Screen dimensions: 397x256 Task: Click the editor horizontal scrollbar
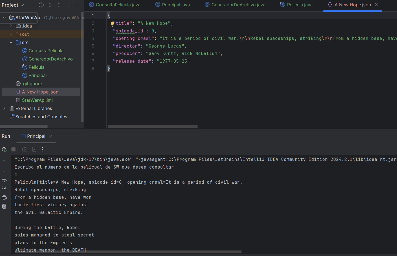click(152, 127)
